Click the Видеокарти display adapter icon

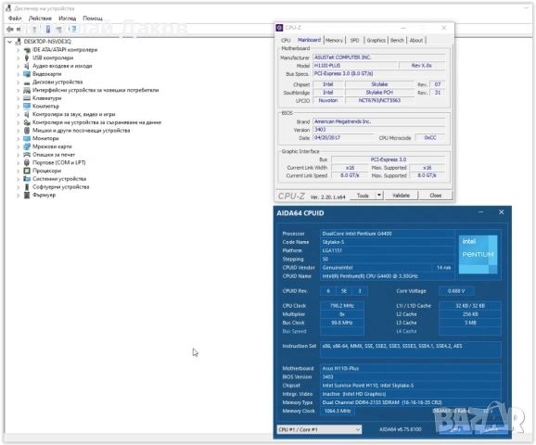pos(27,74)
